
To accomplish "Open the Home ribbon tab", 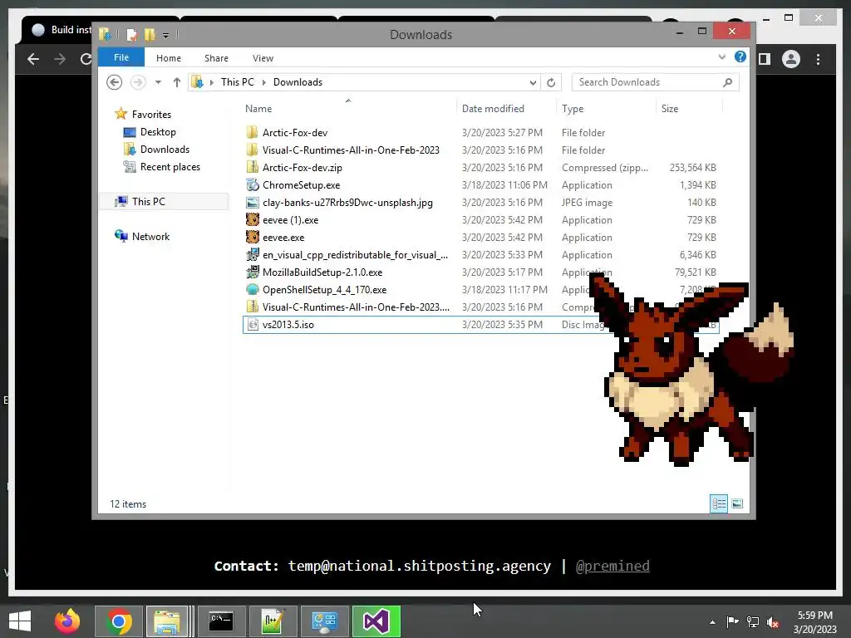I will coord(169,58).
